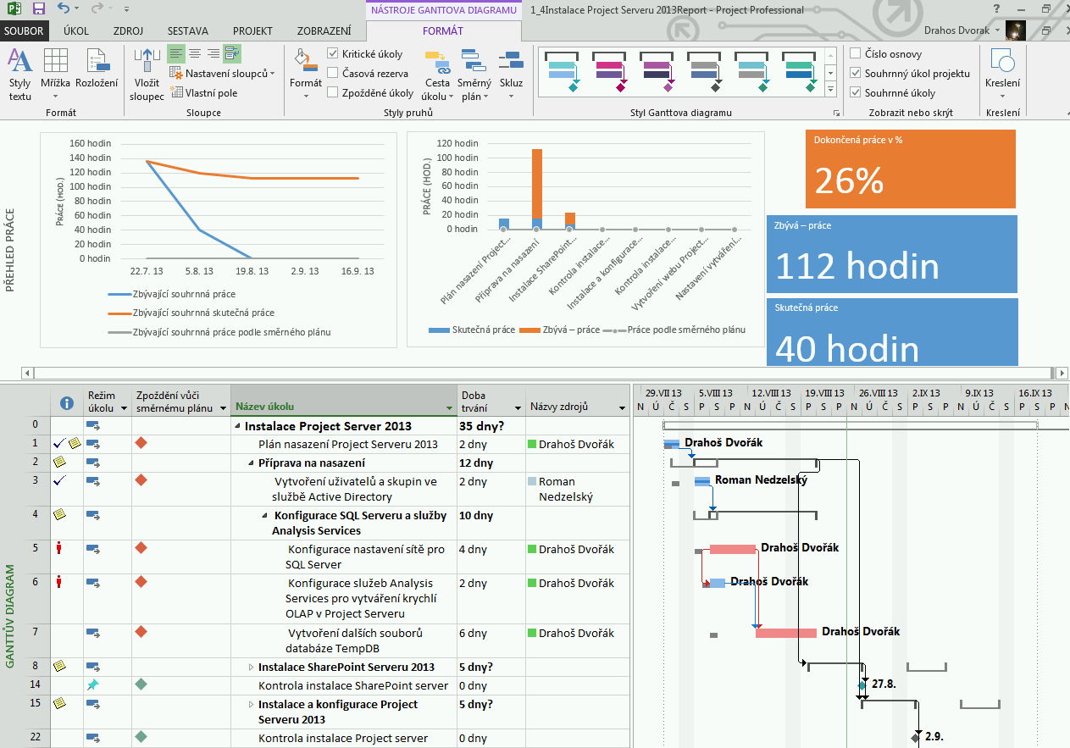This screenshot has height=748, width=1070.
Task: Click the Project application icon in title bar
Action: click(x=14, y=9)
